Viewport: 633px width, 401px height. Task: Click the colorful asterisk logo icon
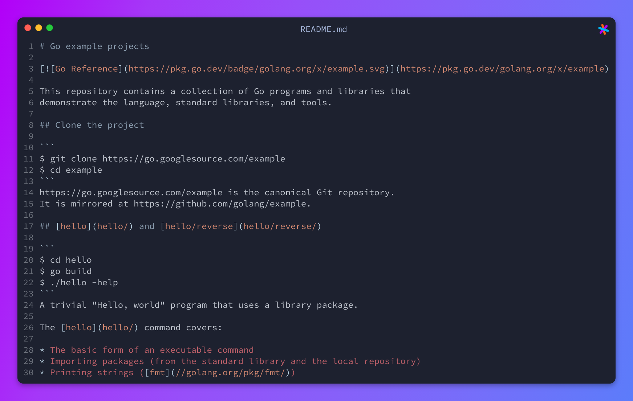point(603,29)
